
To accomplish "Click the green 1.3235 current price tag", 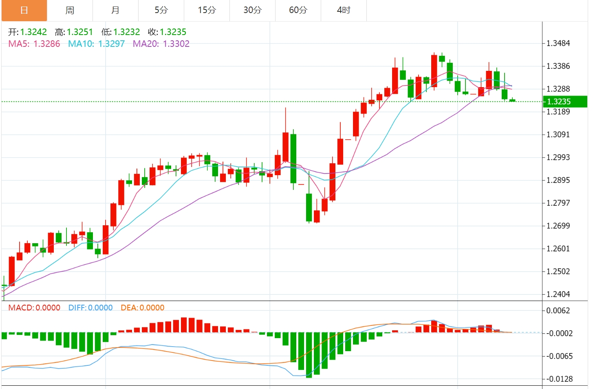I will 564,101.
